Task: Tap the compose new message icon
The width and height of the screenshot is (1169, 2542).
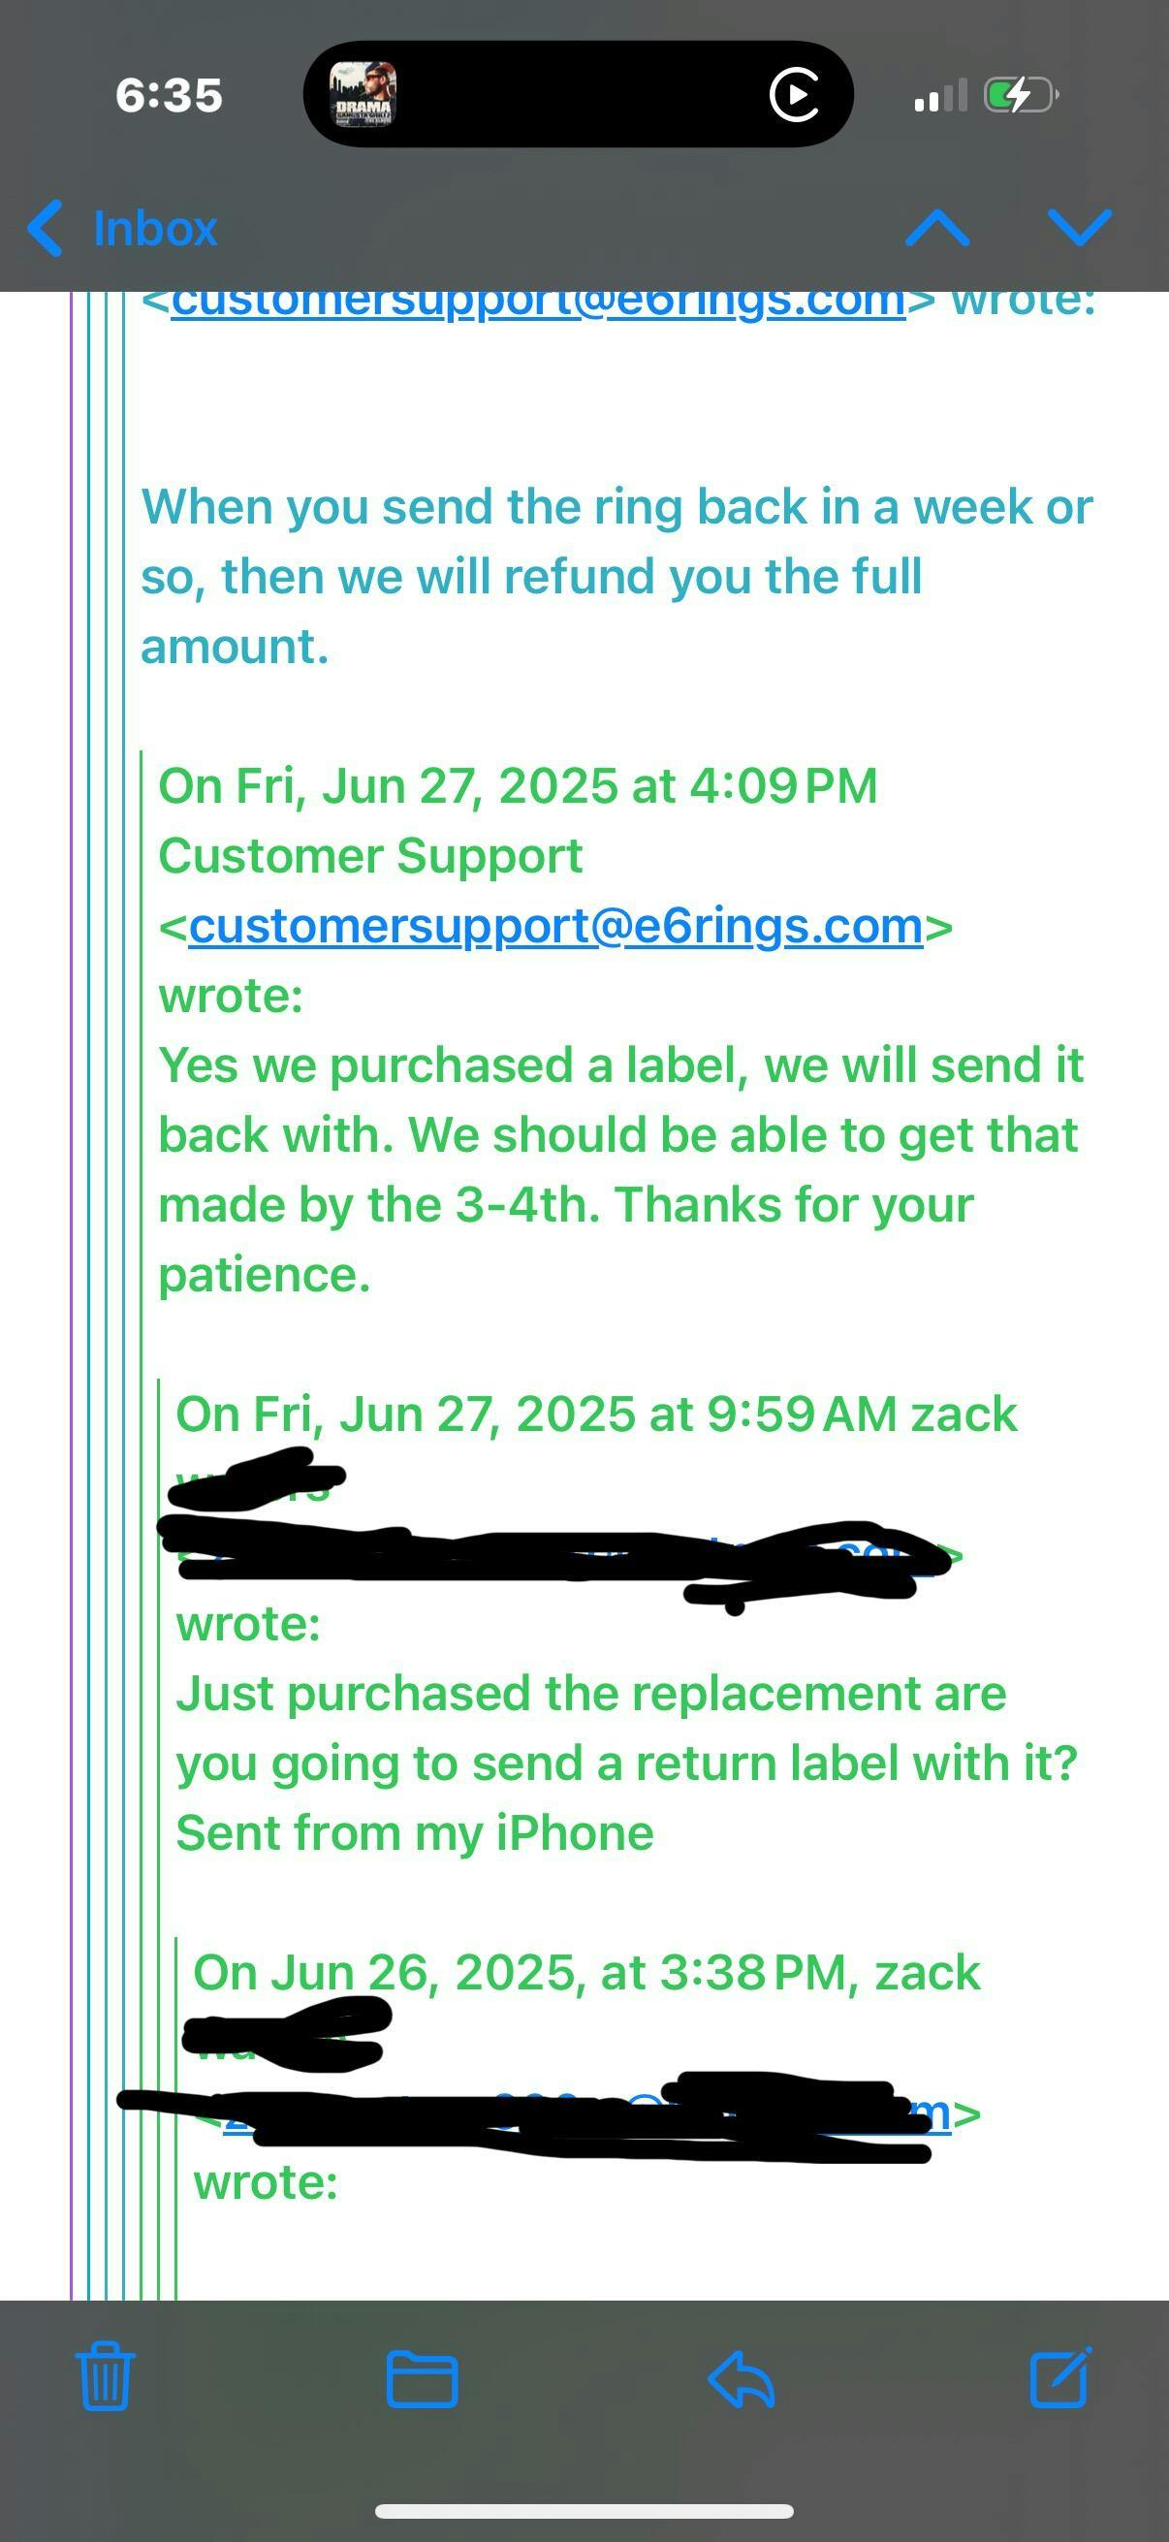Action: click(x=1060, y=2376)
